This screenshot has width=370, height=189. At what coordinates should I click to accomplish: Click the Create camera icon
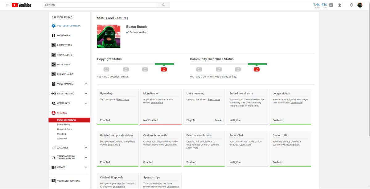point(54,167)
